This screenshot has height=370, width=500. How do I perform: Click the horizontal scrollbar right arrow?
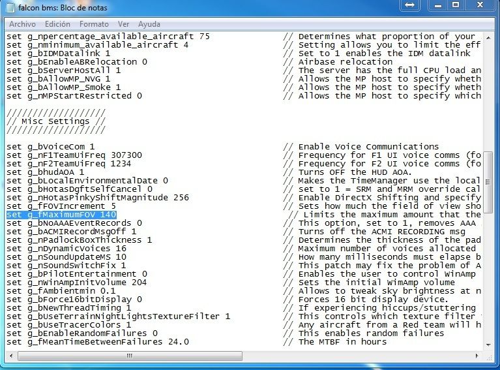[477, 356]
